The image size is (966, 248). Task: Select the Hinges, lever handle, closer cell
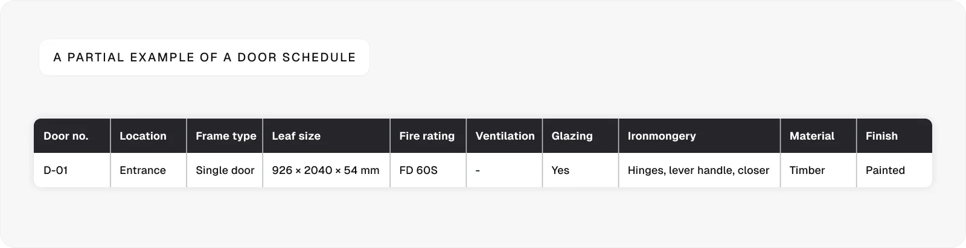click(x=699, y=170)
